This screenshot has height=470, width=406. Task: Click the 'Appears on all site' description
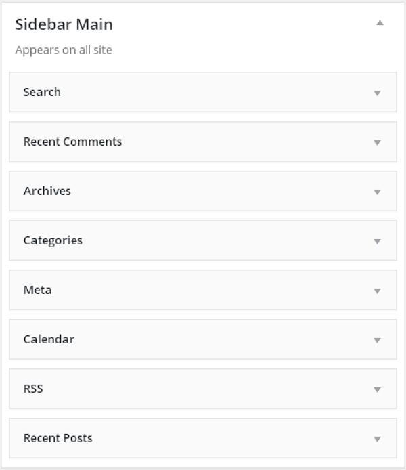click(64, 50)
